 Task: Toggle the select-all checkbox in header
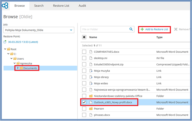point(84,37)
